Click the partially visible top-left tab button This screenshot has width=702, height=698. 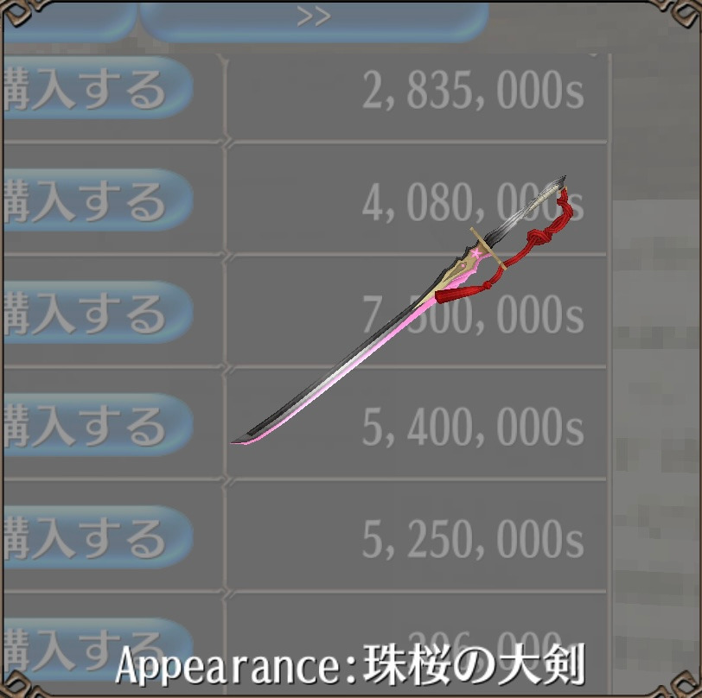[x=69, y=22]
